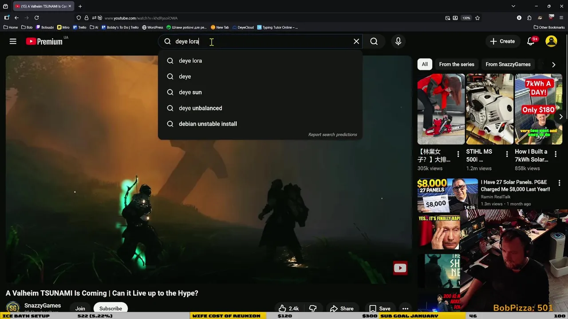This screenshot has width=568, height=319.
Task: Open the chainsaw girl Shorts thumbnail
Action: (441, 109)
